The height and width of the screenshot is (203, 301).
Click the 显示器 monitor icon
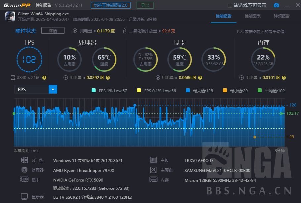[x=24, y=196]
